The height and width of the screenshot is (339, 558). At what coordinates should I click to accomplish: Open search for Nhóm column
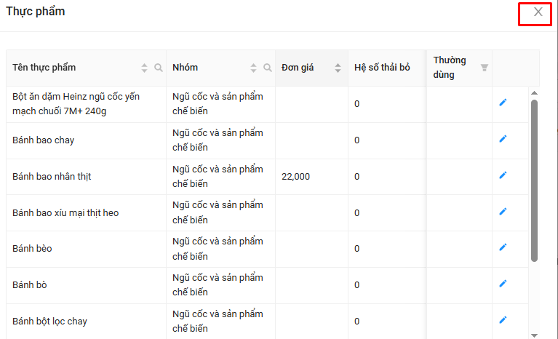(x=268, y=68)
